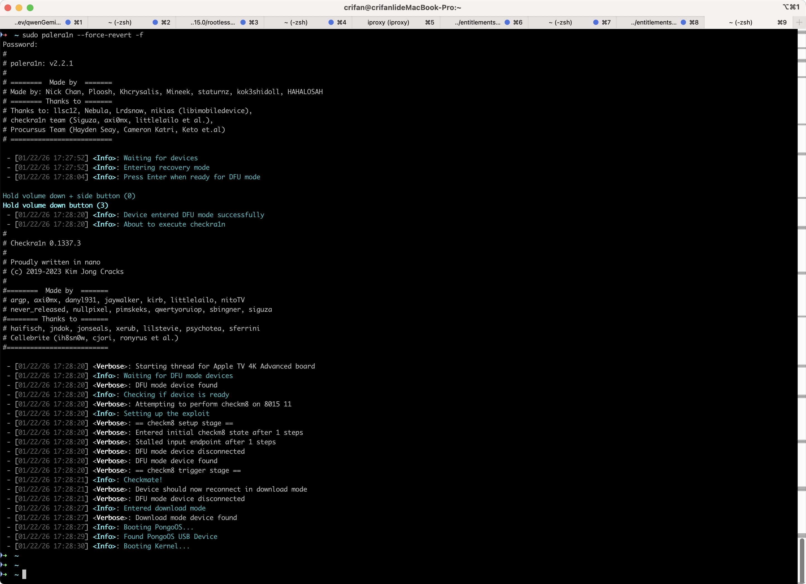806x584 pixels.
Task: Click 'Attempting to perform checkm8 on 8015' line
Action: (213, 404)
